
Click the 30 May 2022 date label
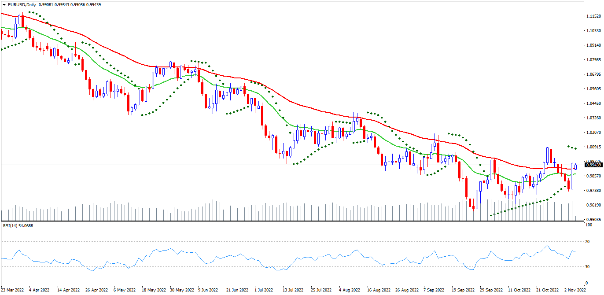pos(182,290)
